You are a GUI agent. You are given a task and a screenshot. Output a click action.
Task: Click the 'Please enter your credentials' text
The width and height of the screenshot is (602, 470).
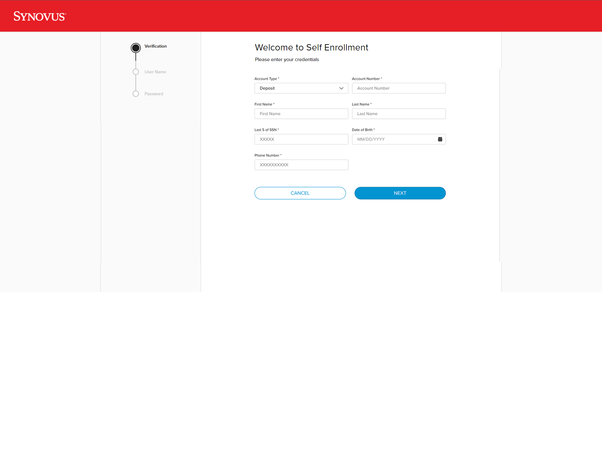click(287, 60)
